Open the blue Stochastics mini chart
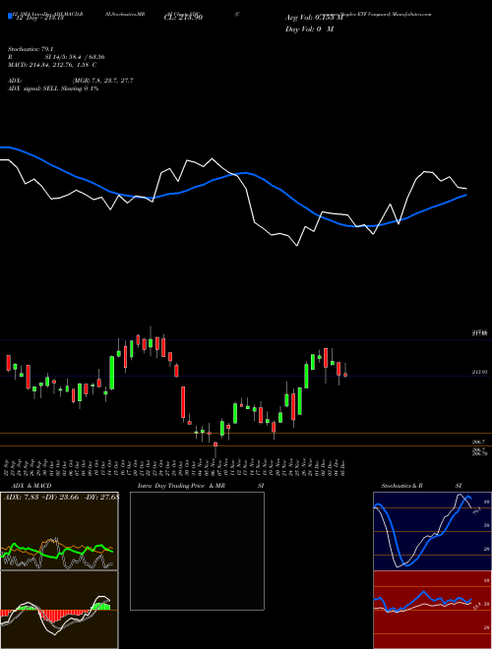Image resolution: width=492 pixels, height=649 pixels. click(432, 531)
